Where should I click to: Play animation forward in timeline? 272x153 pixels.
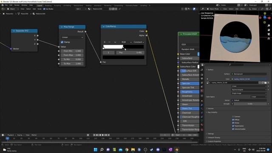coord(103,135)
